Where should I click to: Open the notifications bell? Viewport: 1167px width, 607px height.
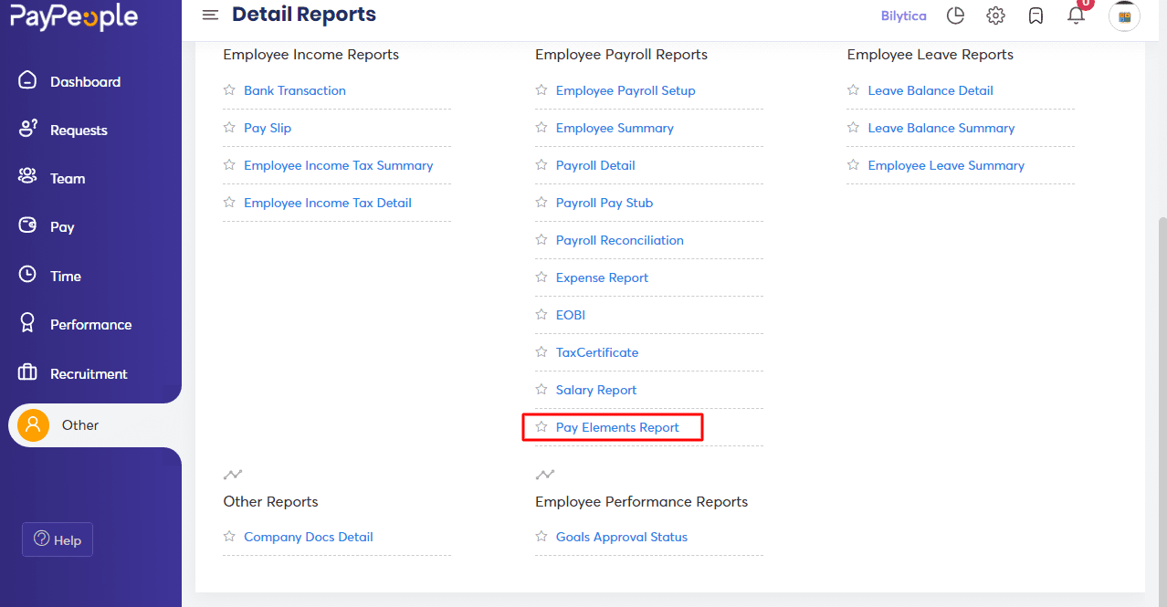[1076, 16]
